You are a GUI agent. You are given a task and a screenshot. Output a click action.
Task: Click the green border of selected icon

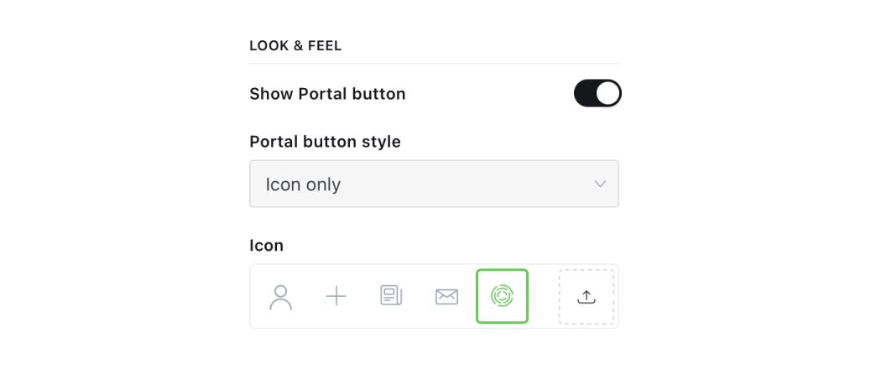tap(502, 270)
